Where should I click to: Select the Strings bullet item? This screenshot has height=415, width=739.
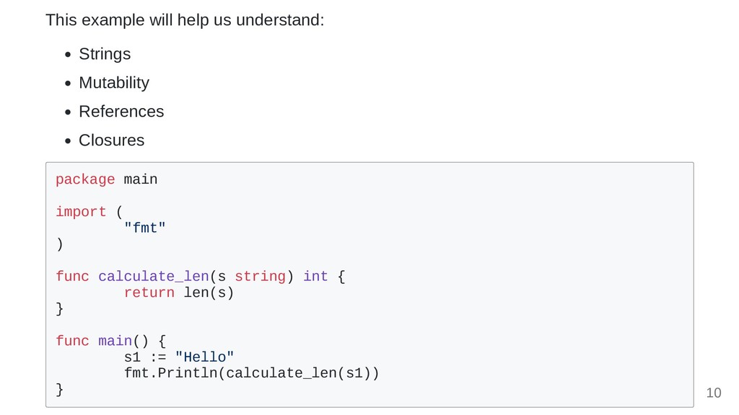coord(105,54)
